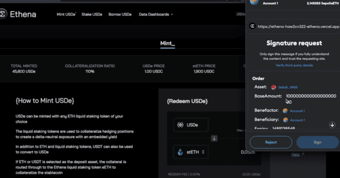Open Borrow USDe from the navbar

point(120,14)
